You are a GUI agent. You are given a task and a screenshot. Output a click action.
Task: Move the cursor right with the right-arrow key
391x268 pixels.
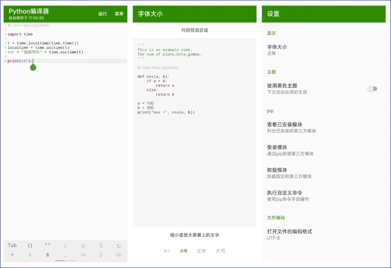pos(119,255)
